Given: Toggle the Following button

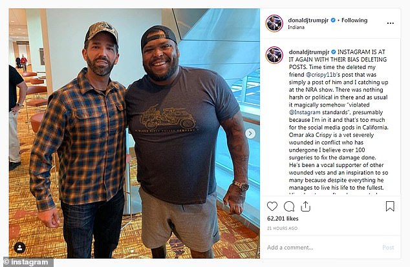Looking at the screenshot, I should click(354, 20).
